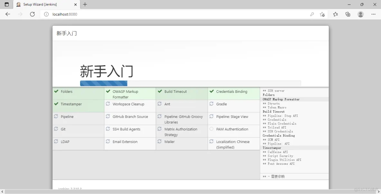Click the checkmark beside Credentials Binding
Image resolution: width=381 pixels, height=194 pixels.
[211, 91]
